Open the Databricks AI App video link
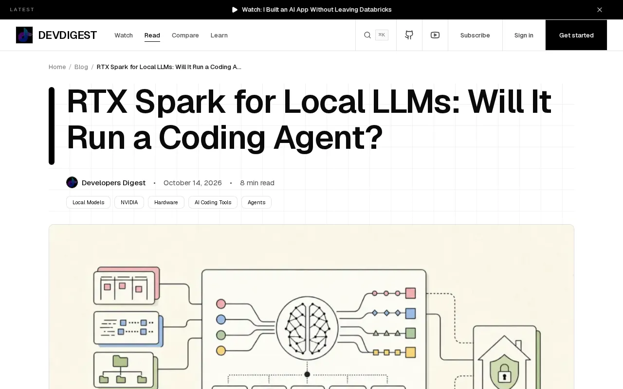The height and width of the screenshot is (389, 623). click(317, 10)
